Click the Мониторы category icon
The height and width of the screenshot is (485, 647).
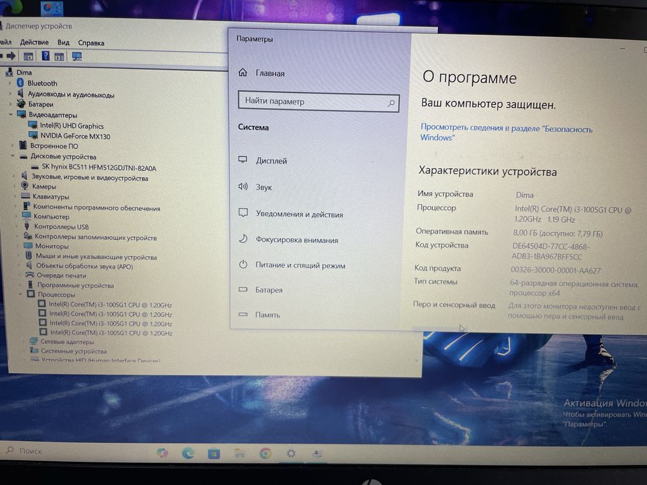28,246
